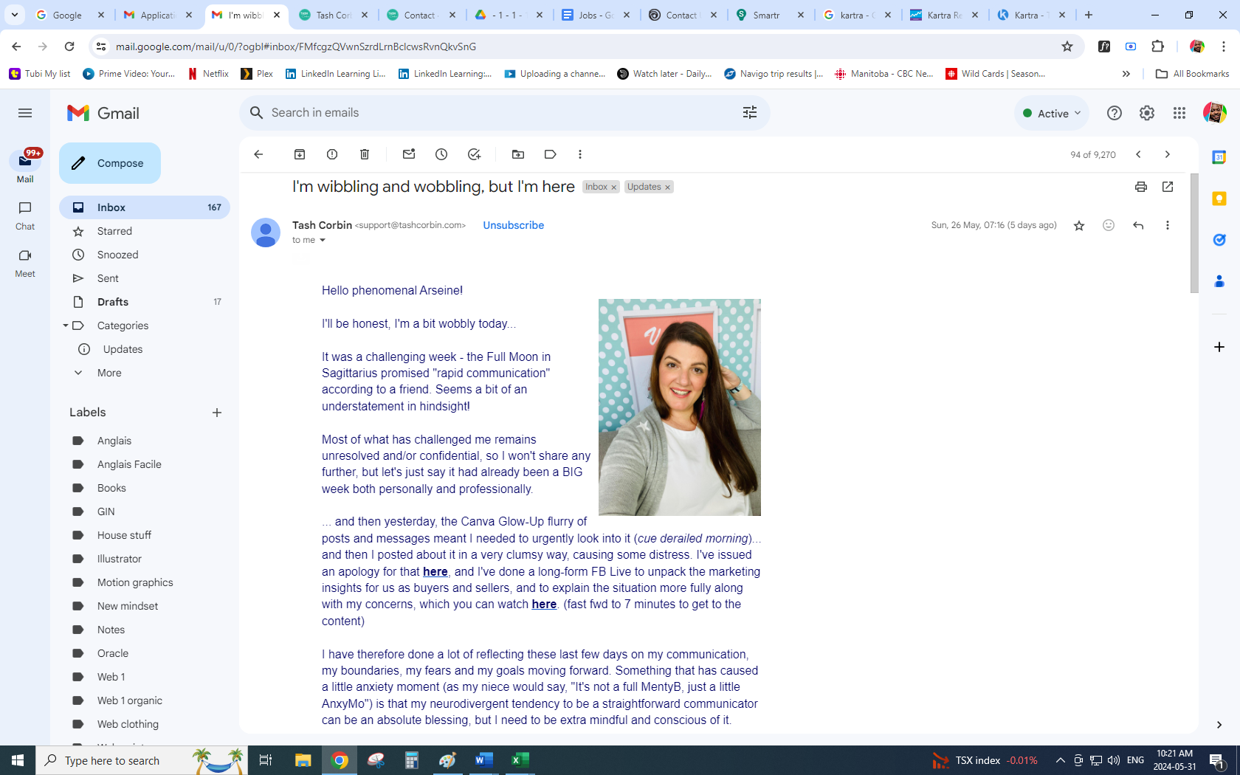The width and height of the screenshot is (1240, 775).
Task: Click the Compose button
Action: [x=110, y=163]
